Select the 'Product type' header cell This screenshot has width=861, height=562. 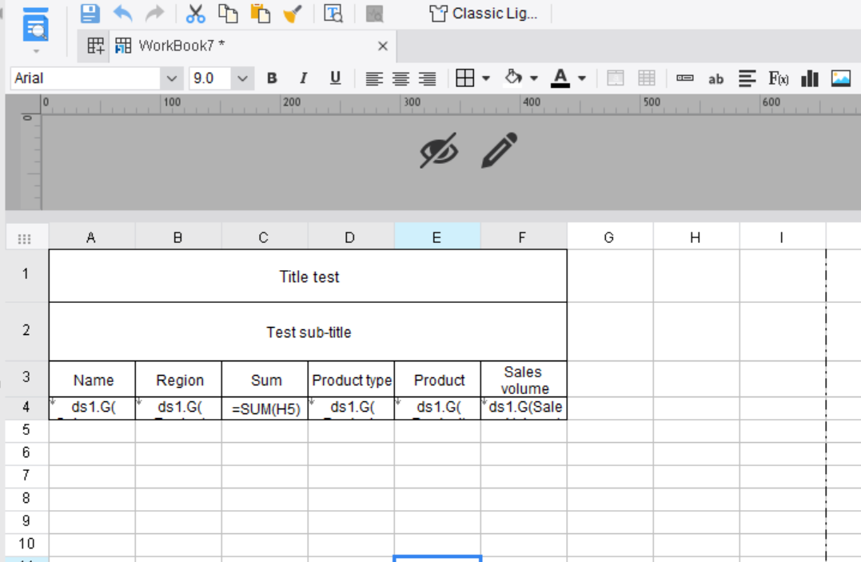(x=351, y=379)
